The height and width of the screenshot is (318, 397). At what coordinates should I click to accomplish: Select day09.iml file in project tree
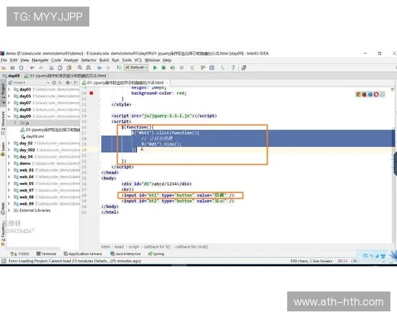pyautogui.click(x=34, y=136)
